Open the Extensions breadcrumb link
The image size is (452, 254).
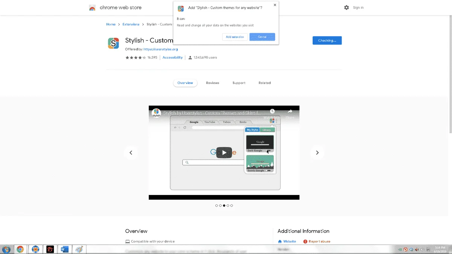131,24
